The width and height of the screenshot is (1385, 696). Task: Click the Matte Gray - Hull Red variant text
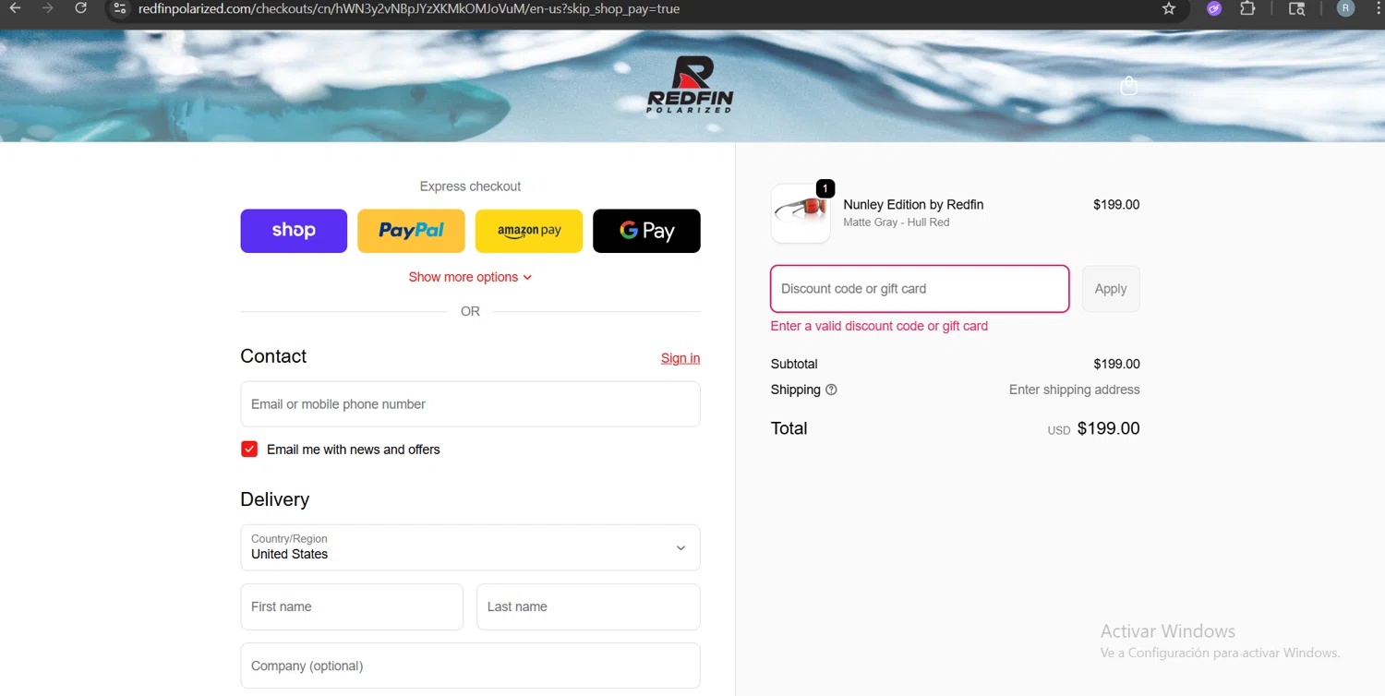pos(896,222)
